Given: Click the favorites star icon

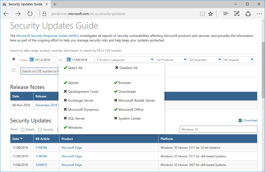Looking at the screenshot, I should pyautogui.click(x=211, y=14).
